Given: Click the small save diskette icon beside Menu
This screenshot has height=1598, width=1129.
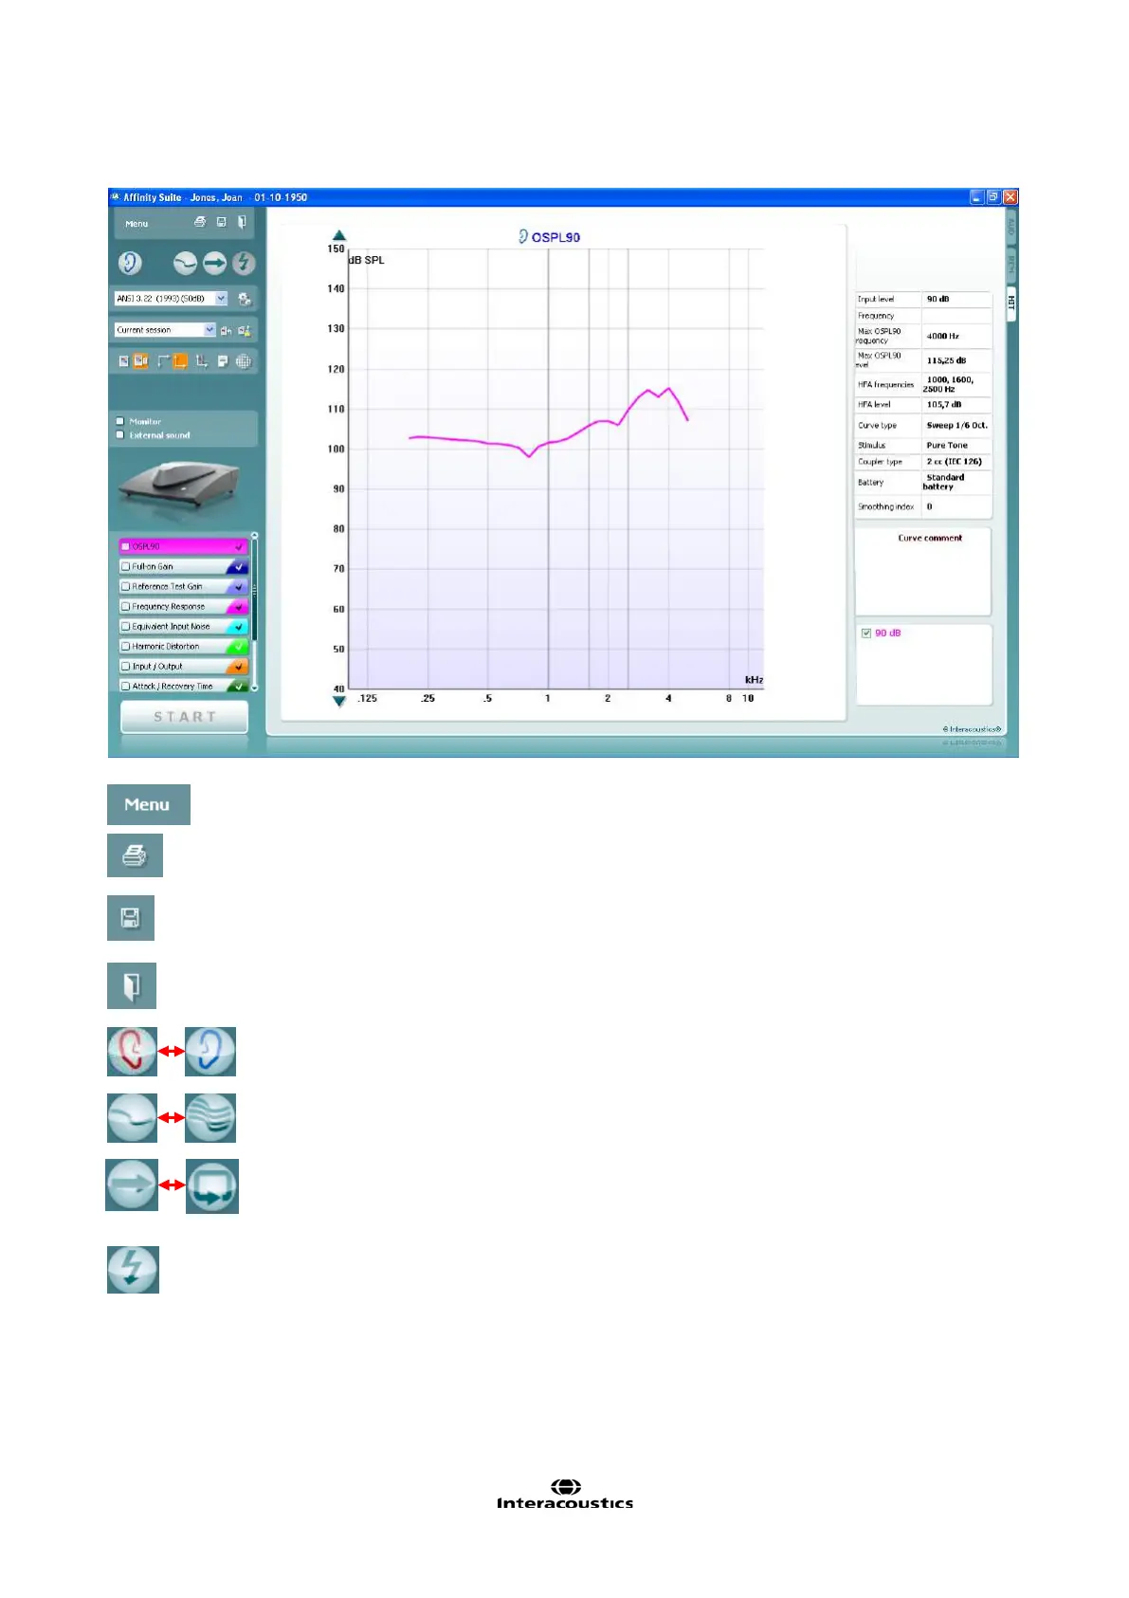Looking at the screenshot, I should tap(221, 222).
